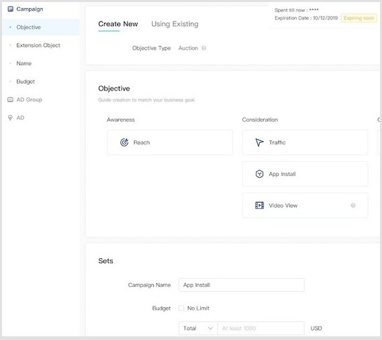Click the AD Group sidebar icon

pos(10,99)
